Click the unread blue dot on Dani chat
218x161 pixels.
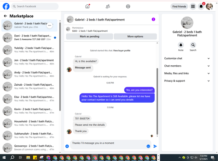click(x=55, y=38)
